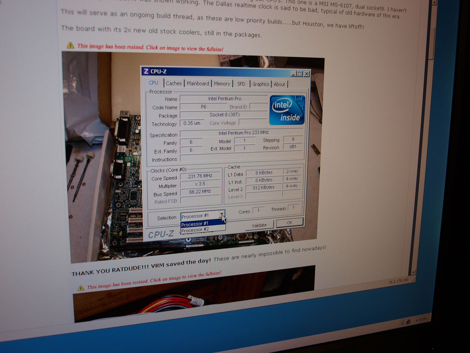The image size is (470, 353).
Task: Click the network computers tray icon
Action: click(408, 322)
